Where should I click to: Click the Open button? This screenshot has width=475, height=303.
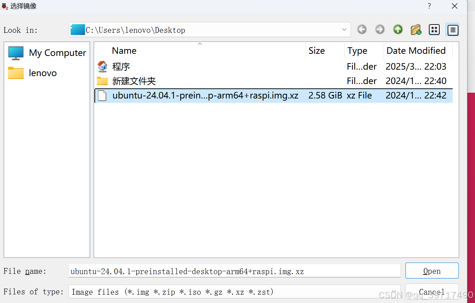[x=432, y=271]
